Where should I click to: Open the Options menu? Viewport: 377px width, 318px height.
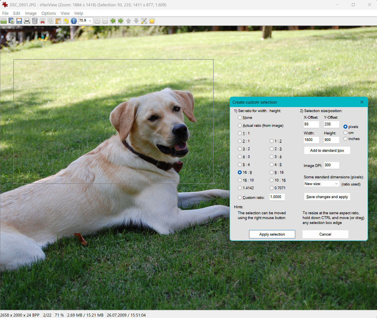pos(49,13)
